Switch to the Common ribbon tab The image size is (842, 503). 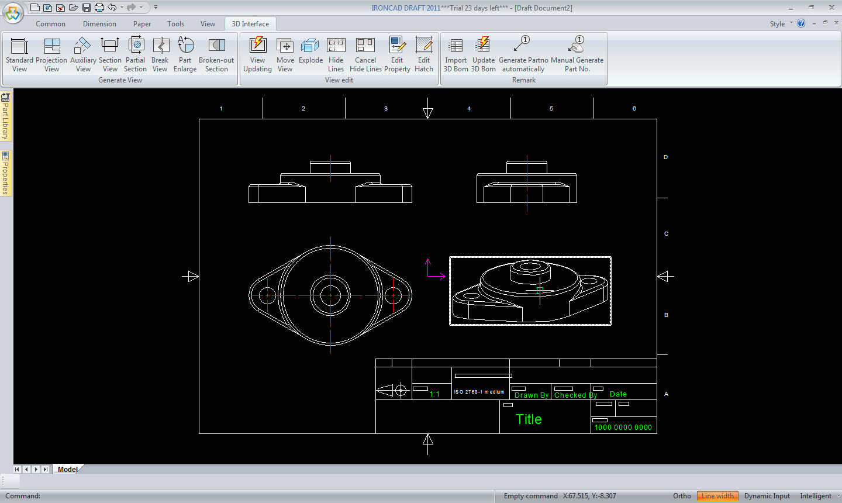pos(50,24)
